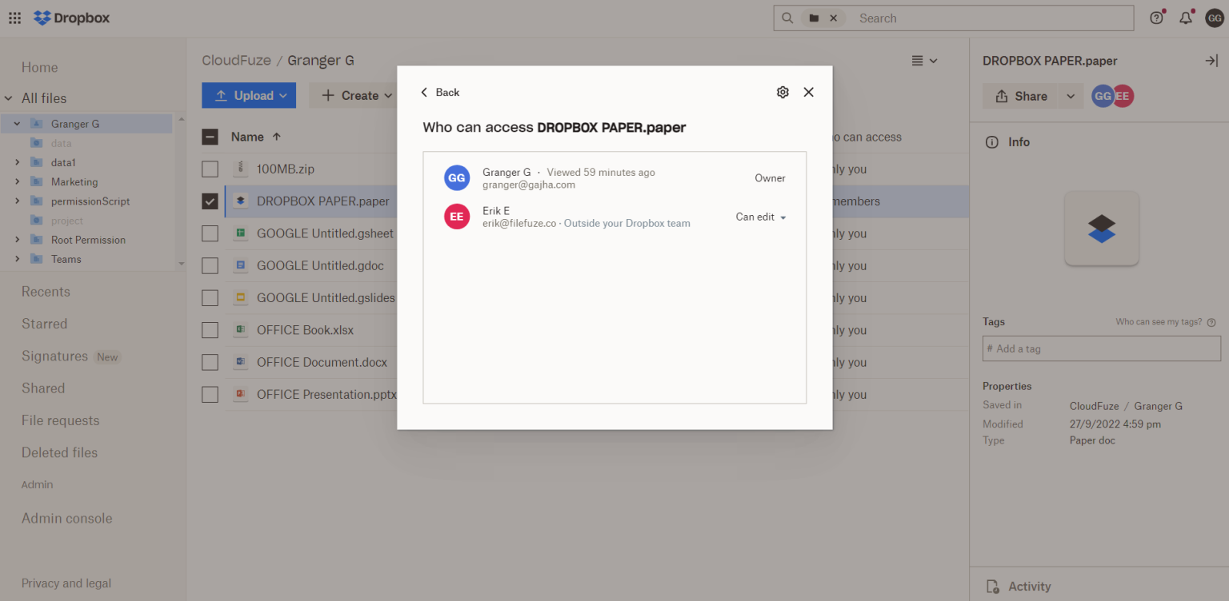The width and height of the screenshot is (1229, 601).
Task: Open Erik E's Can edit dropdown
Action: (761, 217)
